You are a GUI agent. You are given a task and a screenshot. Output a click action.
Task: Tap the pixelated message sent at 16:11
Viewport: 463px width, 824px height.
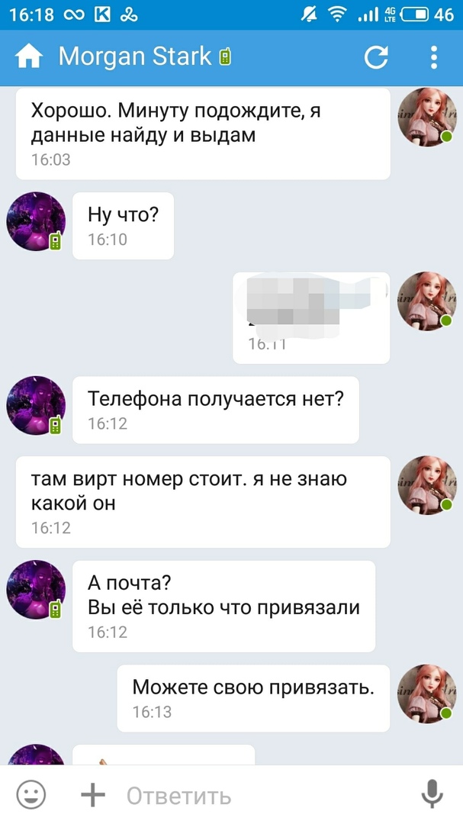[x=311, y=317]
